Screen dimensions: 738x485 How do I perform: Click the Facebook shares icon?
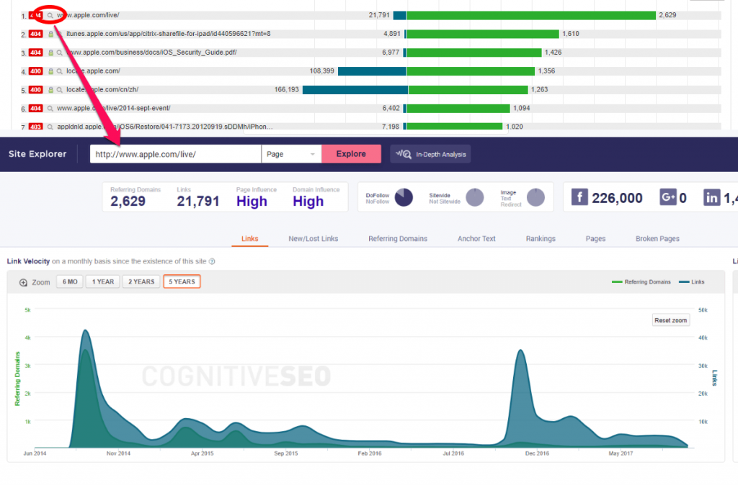[x=580, y=197]
